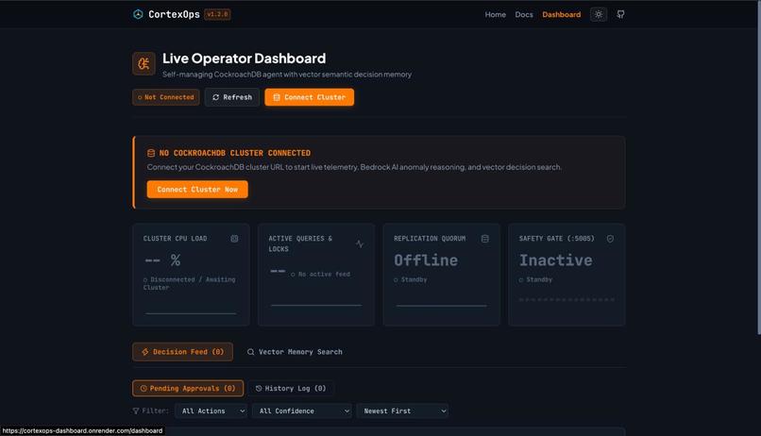
Task: Click the CortexOps logo icon
Action: pyautogui.click(x=138, y=14)
